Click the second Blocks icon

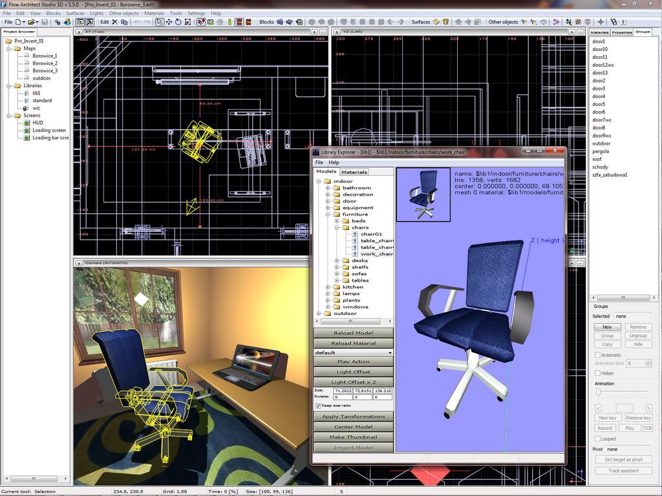tap(289, 22)
